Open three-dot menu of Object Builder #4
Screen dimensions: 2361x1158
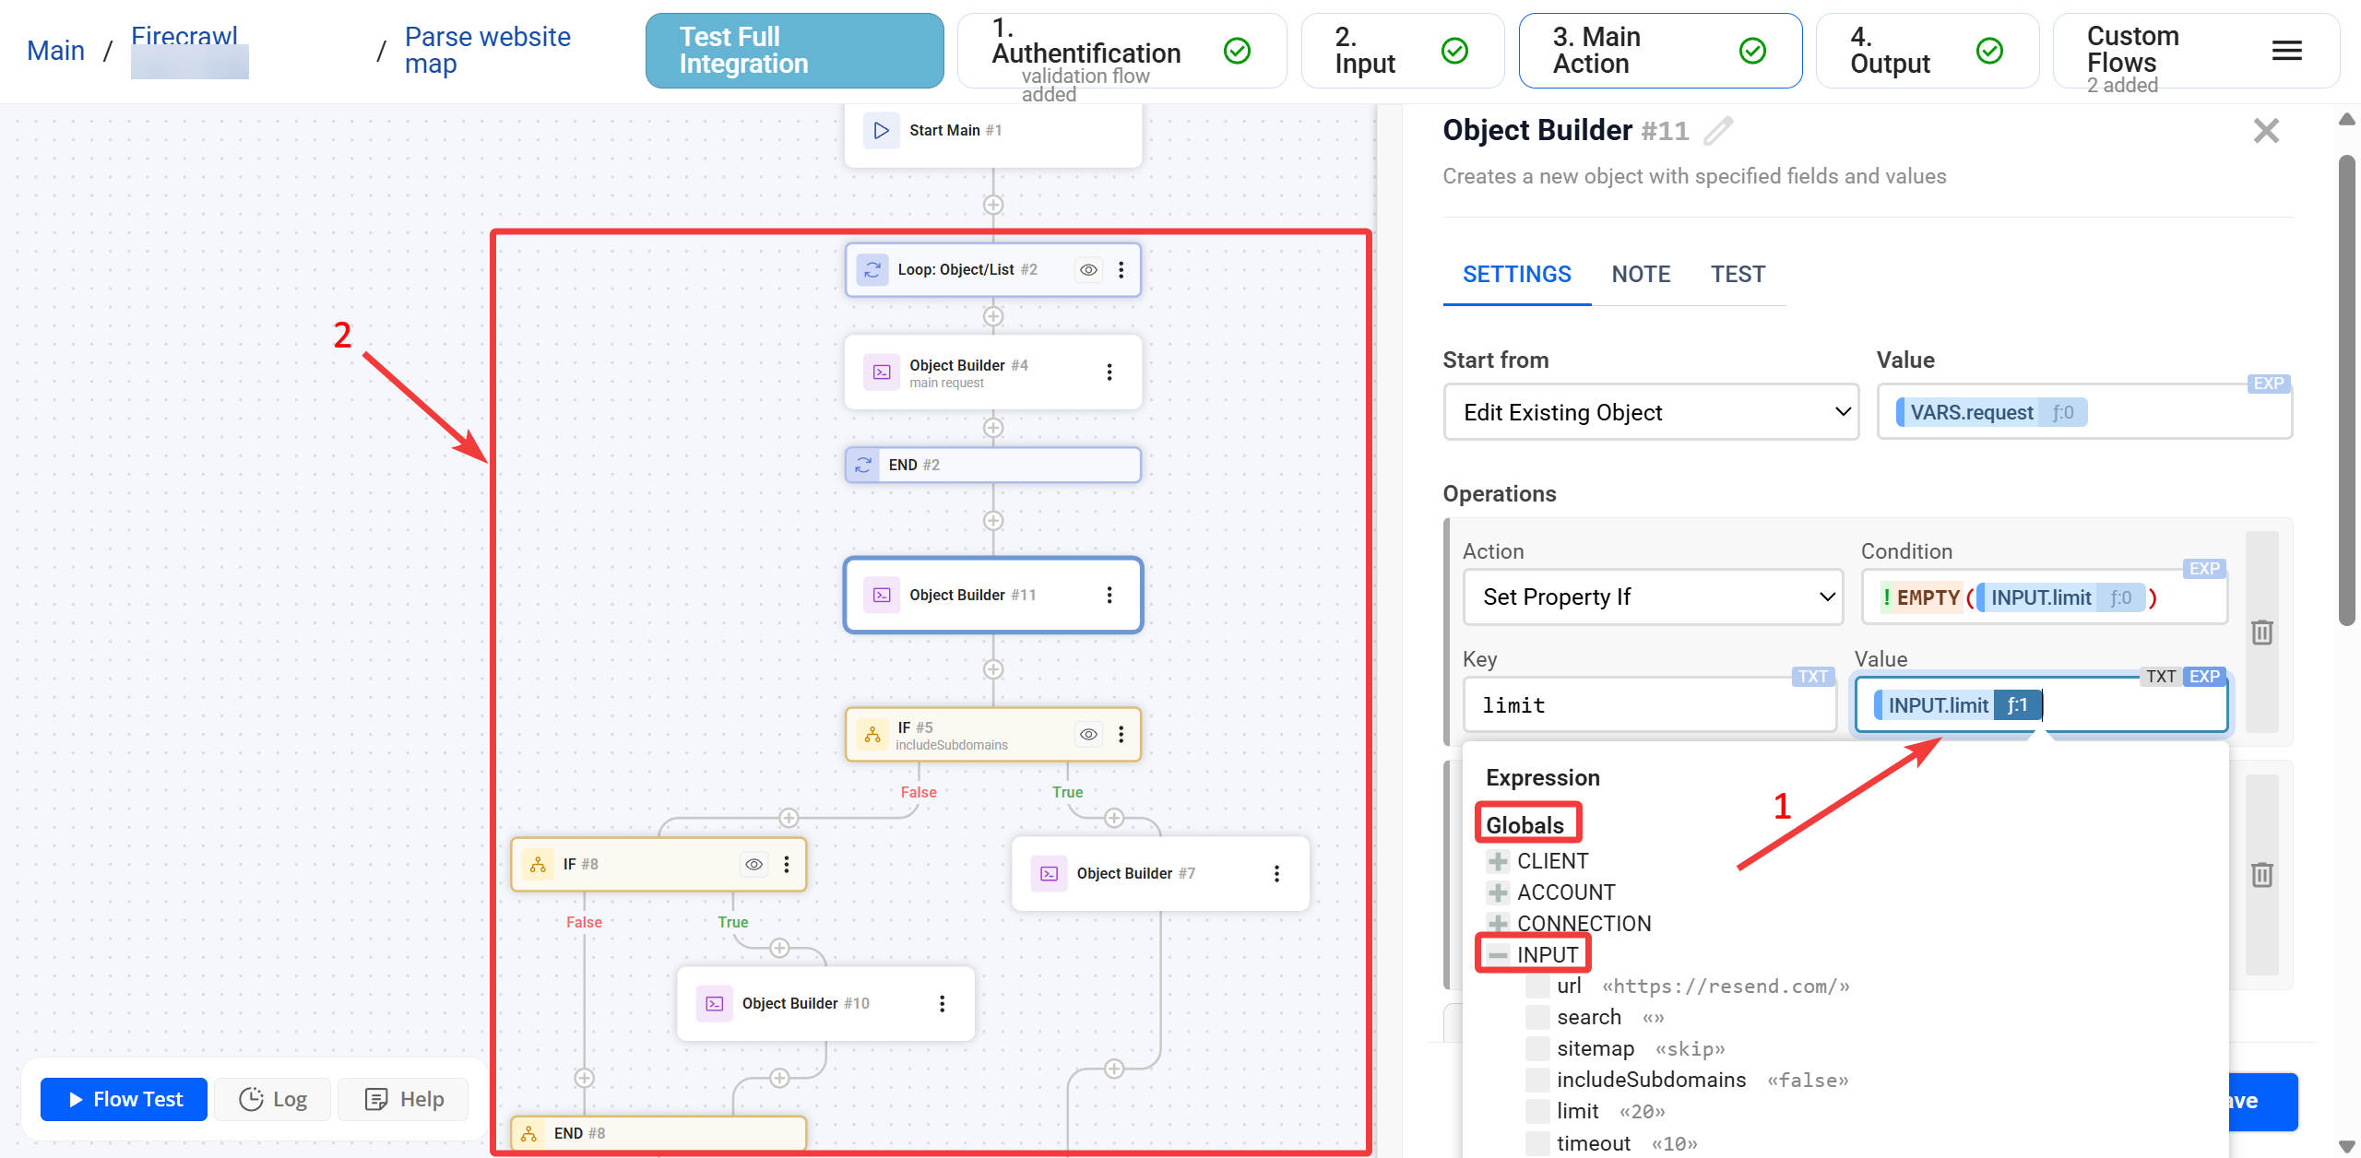pyautogui.click(x=1109, y=372)
